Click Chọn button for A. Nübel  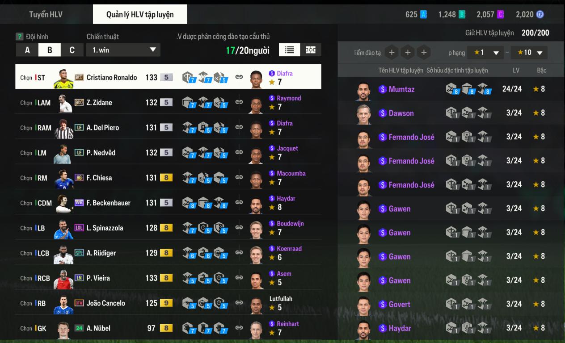[26, 328]
